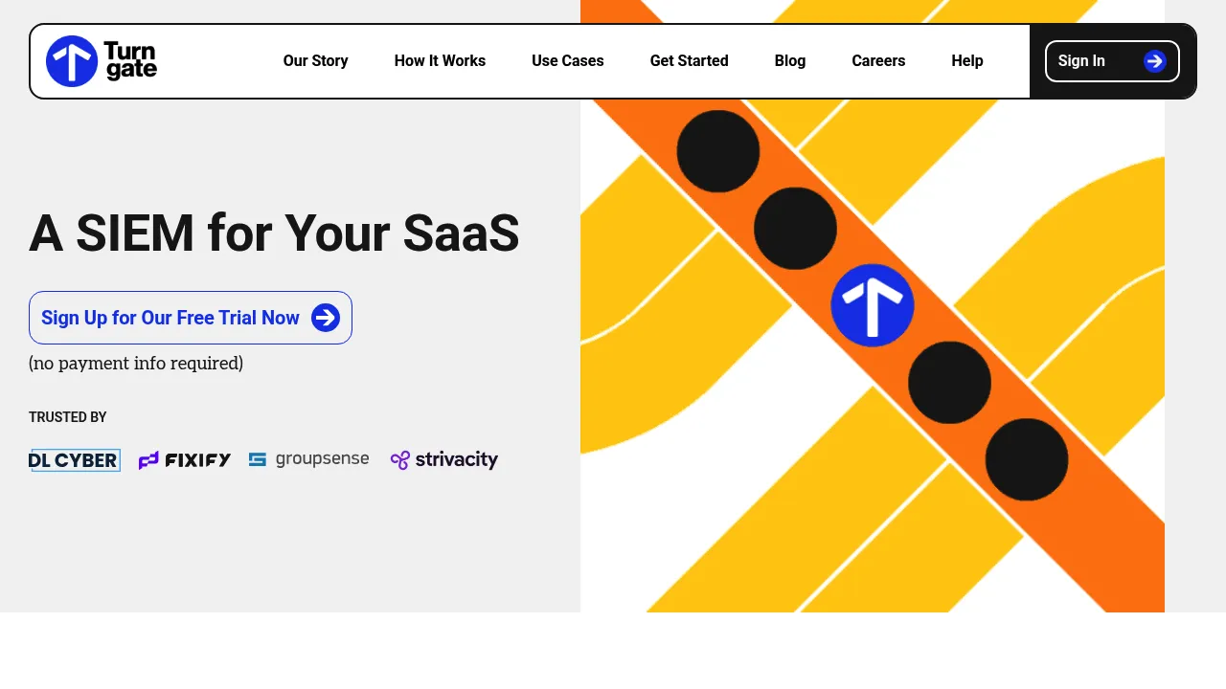1226x689 pixels.
Task: Click the arrow icon in Sign In
Action: pos(1155,61)
